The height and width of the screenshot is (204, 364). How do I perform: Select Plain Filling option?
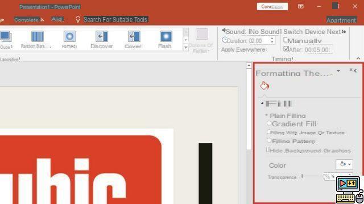(286, 116)
